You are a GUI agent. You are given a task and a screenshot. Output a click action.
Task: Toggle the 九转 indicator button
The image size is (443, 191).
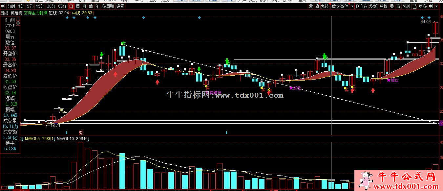pos(325,6)
